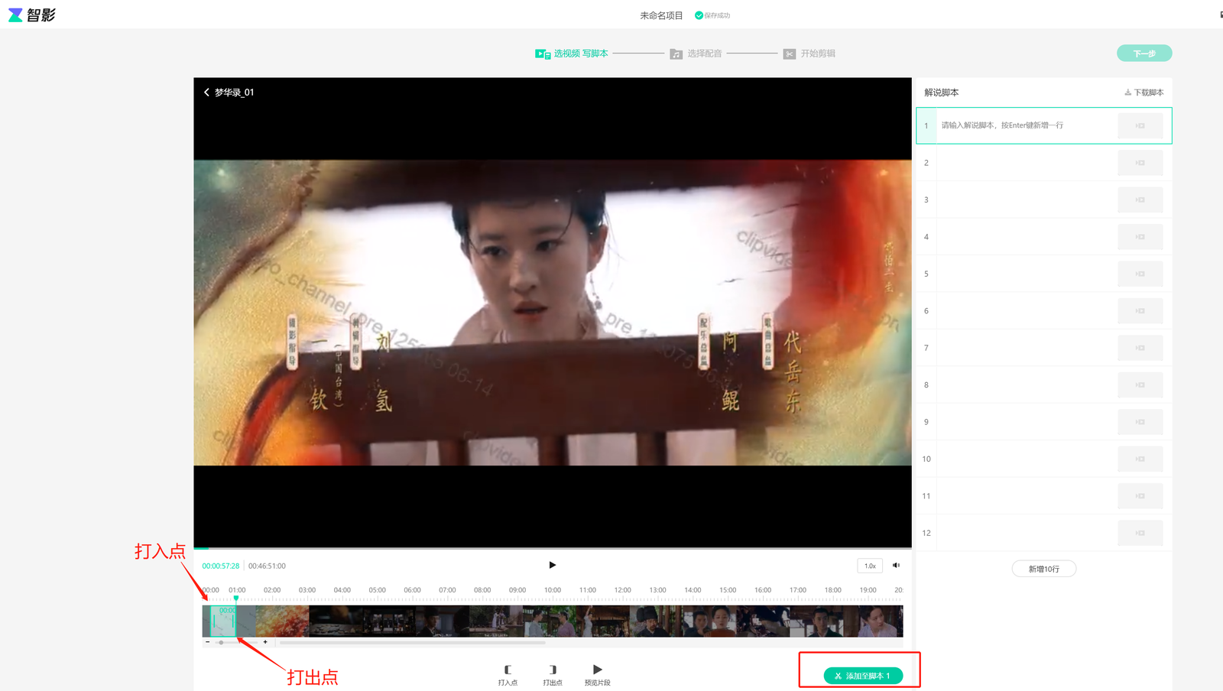Click the 10:00 mark on the timeline ruler
The image size is (1223, 691).
tap(553, 590)
